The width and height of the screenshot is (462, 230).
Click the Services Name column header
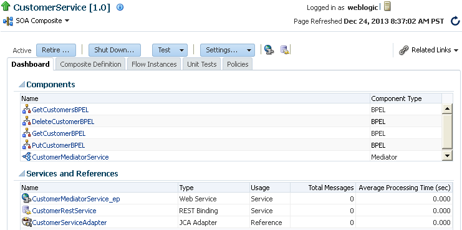99,188
